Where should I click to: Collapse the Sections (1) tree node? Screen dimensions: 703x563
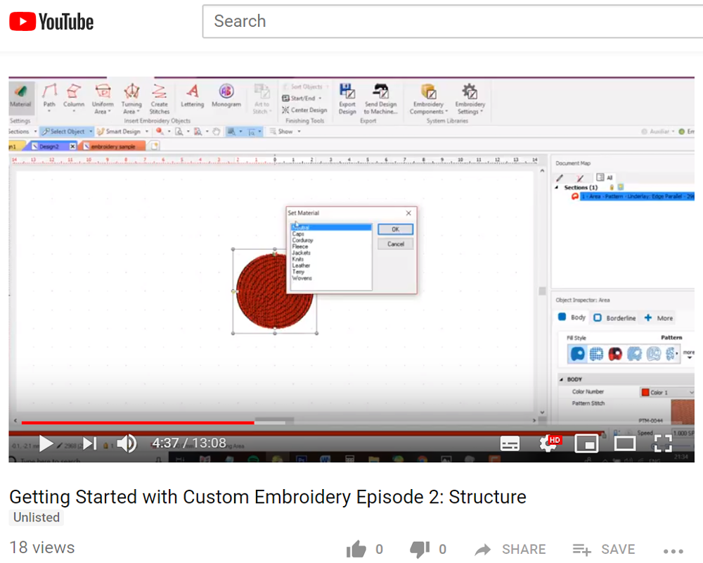click(557, 187)
